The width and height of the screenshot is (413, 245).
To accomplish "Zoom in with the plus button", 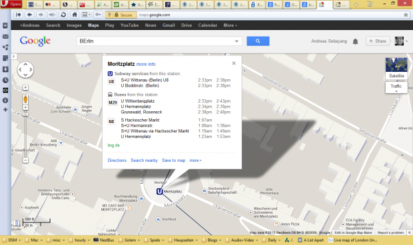I will [x=25, y=107].
